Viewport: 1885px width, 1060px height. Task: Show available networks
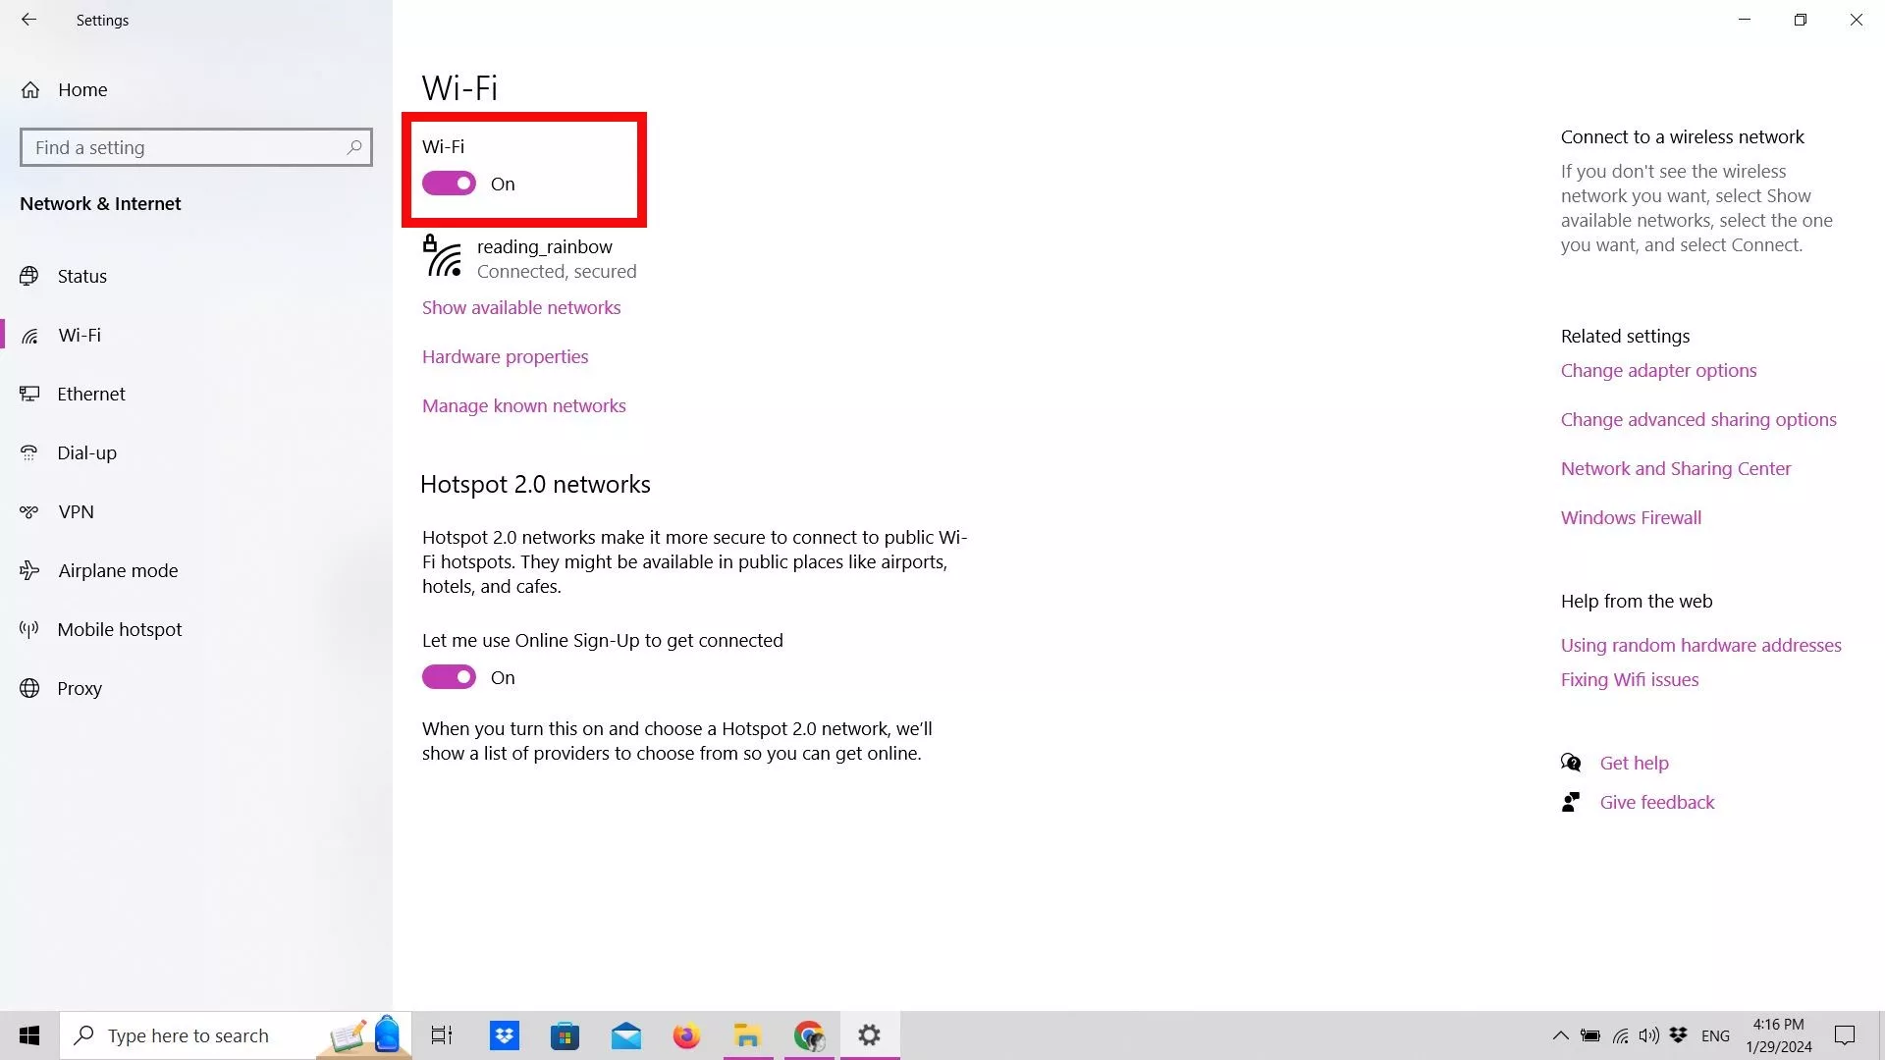520,307
